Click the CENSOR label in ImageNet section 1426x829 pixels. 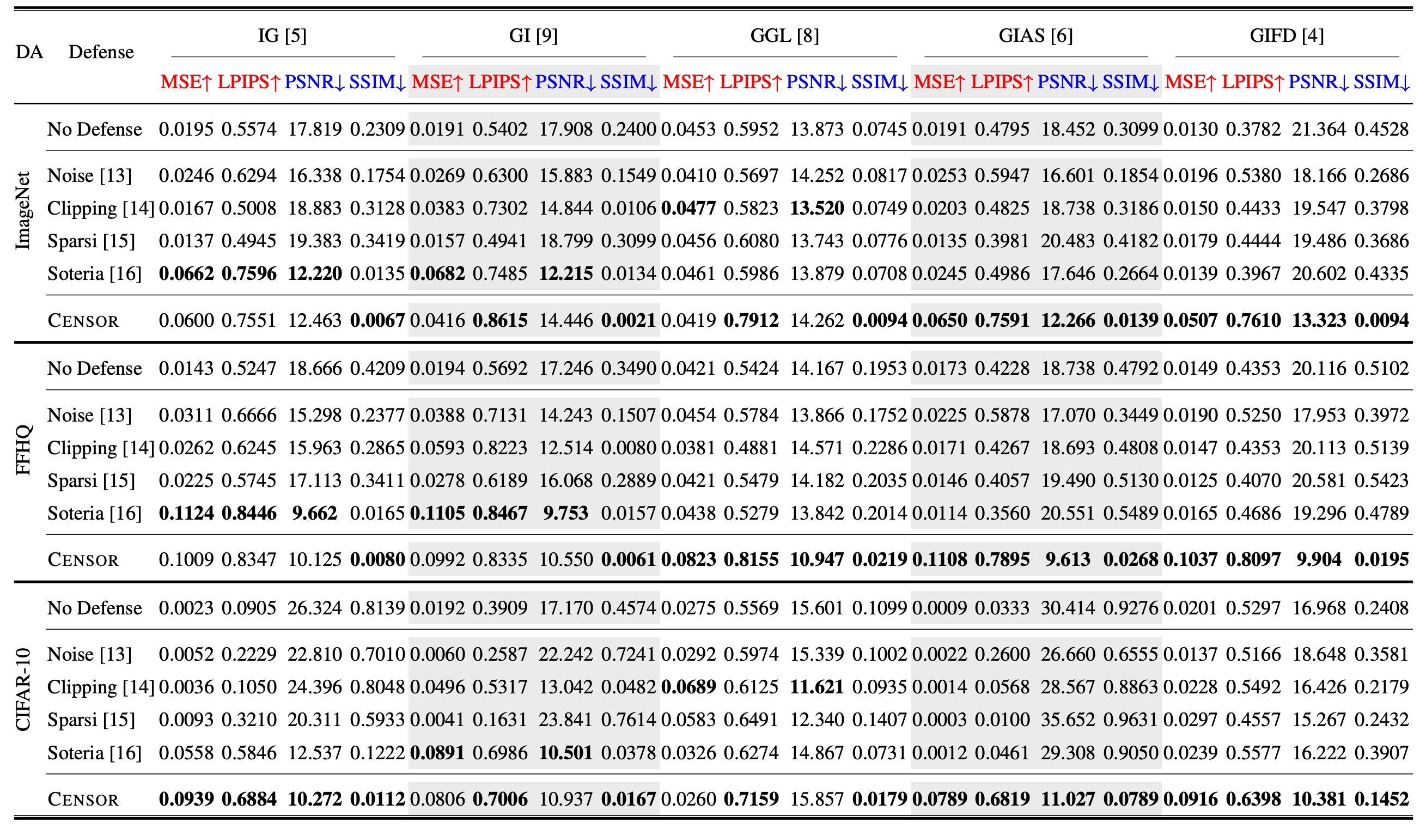(83, 321)
